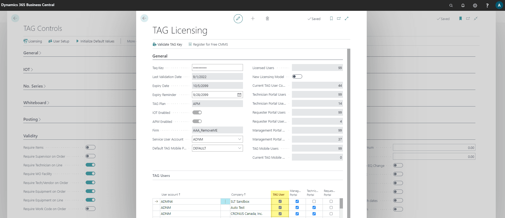Sort by Company column header
Screen dimensions: 505x218
pyautogui.click(x=238, y=195)
